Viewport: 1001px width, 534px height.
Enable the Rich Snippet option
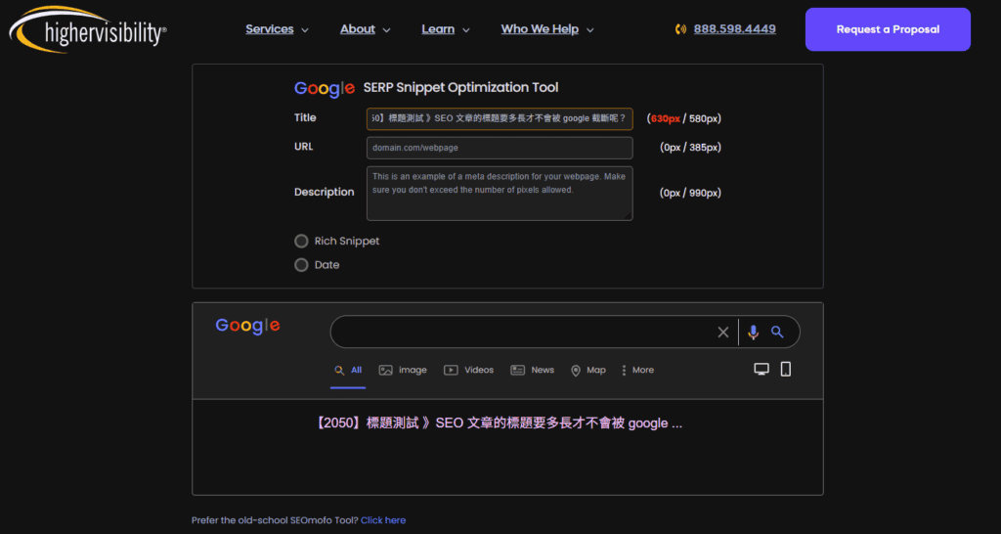pyautogui.click(x=301, y=241)
